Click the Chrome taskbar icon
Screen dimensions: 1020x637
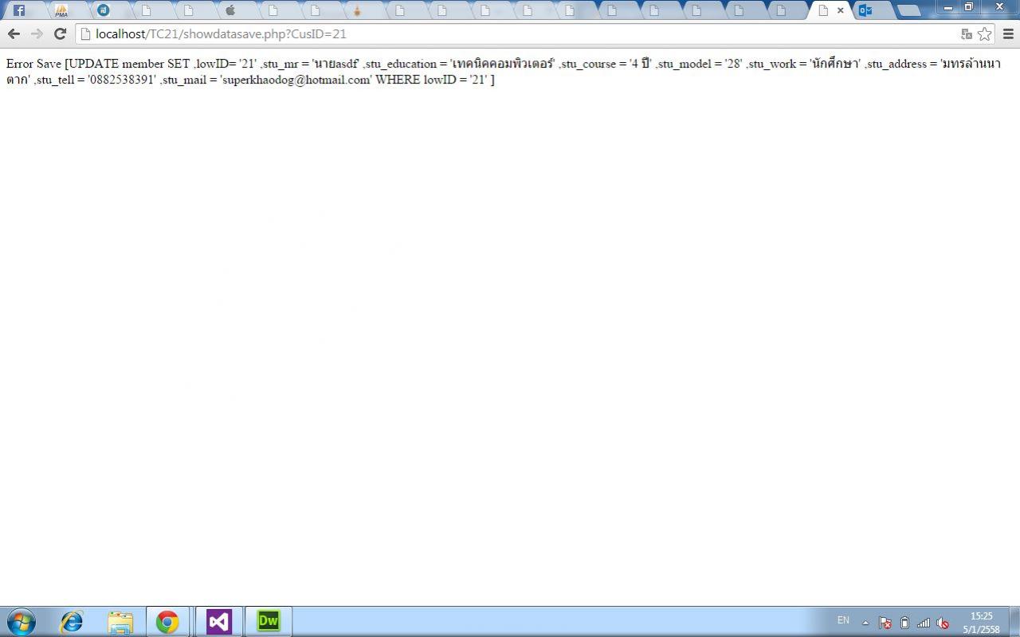tap(167, 621)
